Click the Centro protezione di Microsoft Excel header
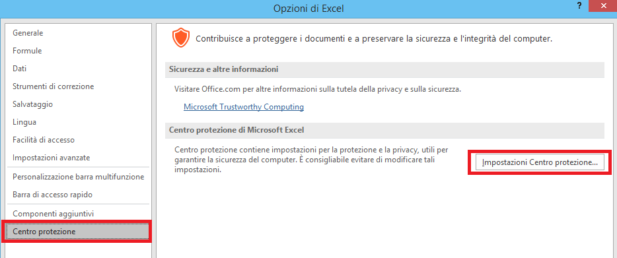Screen dimensions: 617x258 384,130
